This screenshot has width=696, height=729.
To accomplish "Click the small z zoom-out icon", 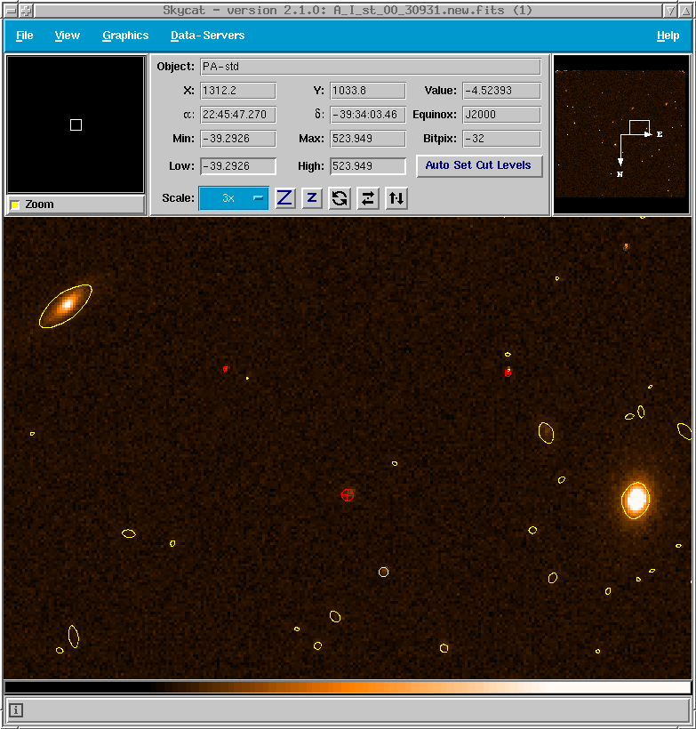I will coord(312,198).
